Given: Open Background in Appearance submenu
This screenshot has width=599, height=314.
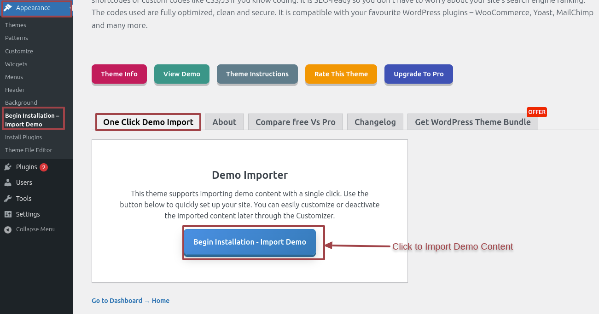Looking at the screenshot, I should point(21,103).
